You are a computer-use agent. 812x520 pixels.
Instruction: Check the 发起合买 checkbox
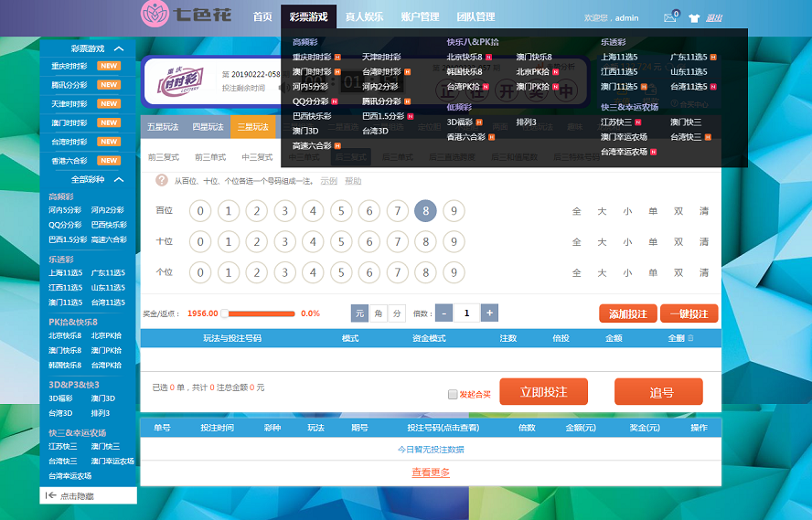tap(453, 395)
